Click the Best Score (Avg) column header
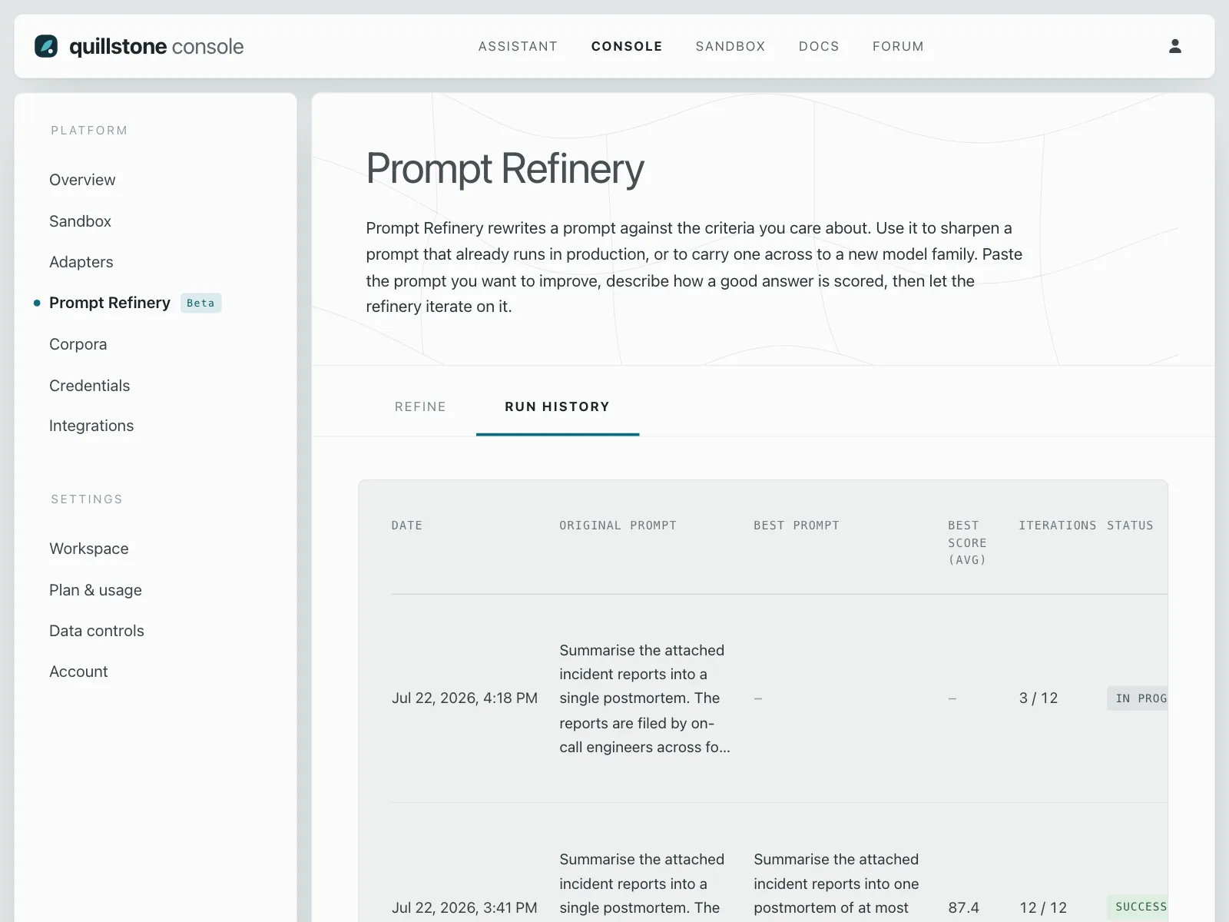1229x922 pixels. click(x=967, y=542)
